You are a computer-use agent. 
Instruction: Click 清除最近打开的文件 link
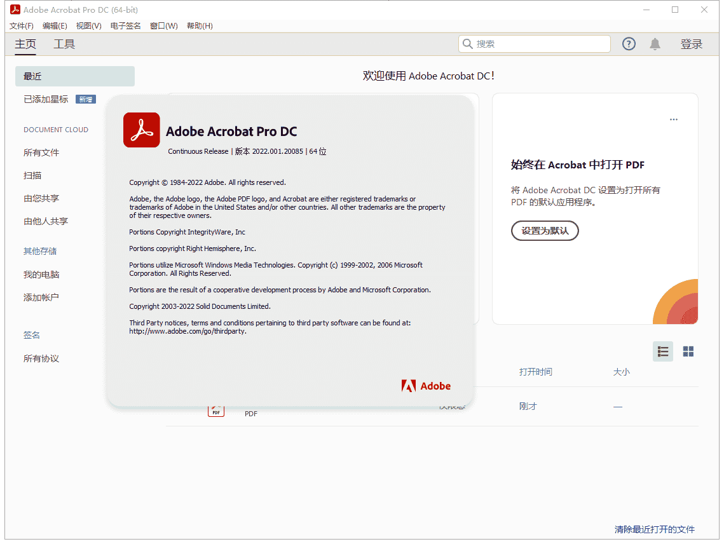[654, 529]
